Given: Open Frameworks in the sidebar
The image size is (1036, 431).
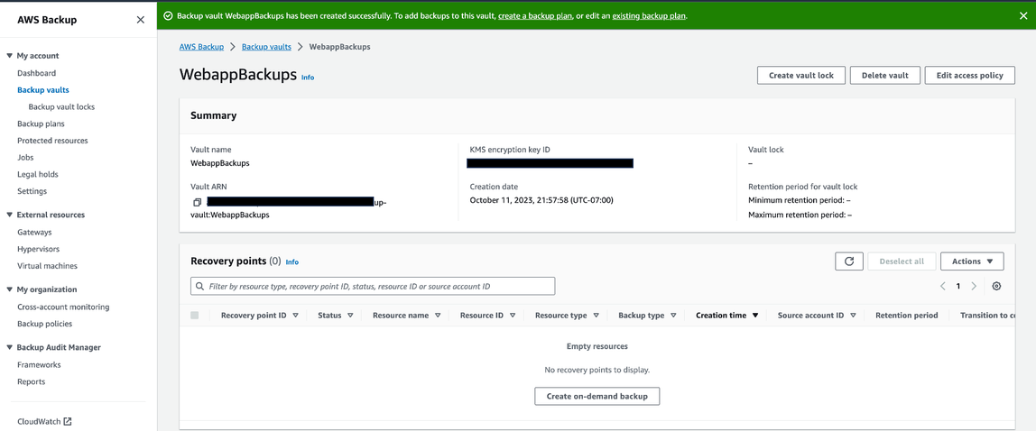Looking at the screenshot, I should tap(39, 365).
